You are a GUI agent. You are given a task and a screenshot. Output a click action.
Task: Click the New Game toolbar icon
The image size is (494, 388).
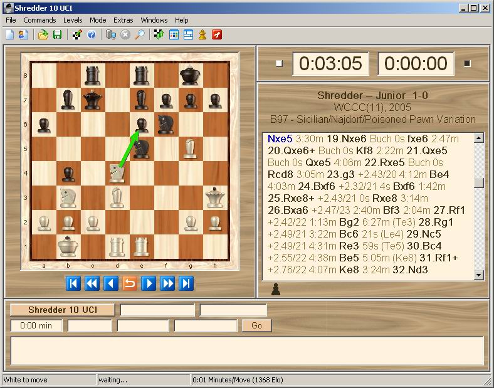[10, 34]
